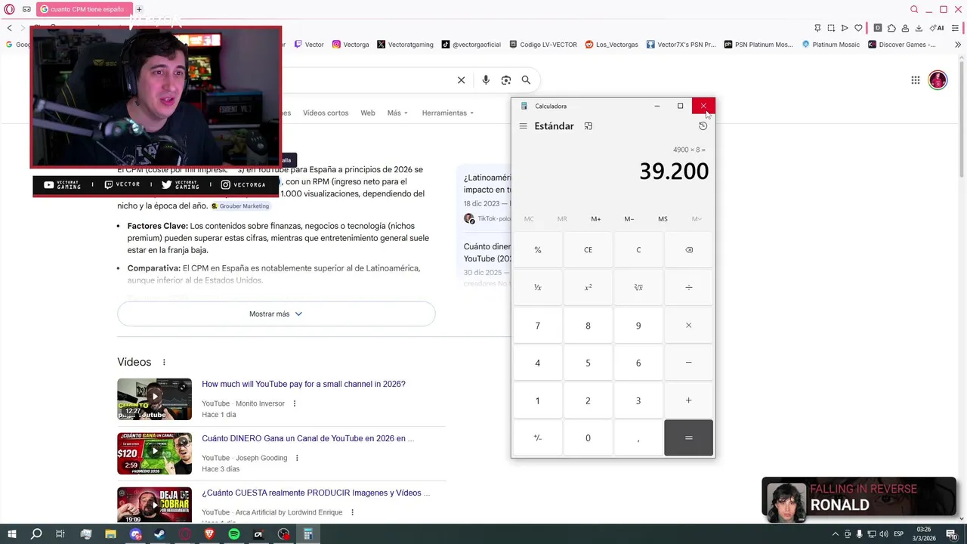The height and width of the screenshot is (544, 967).
Task: Click the divide operator key
Action: pos(688,288)
